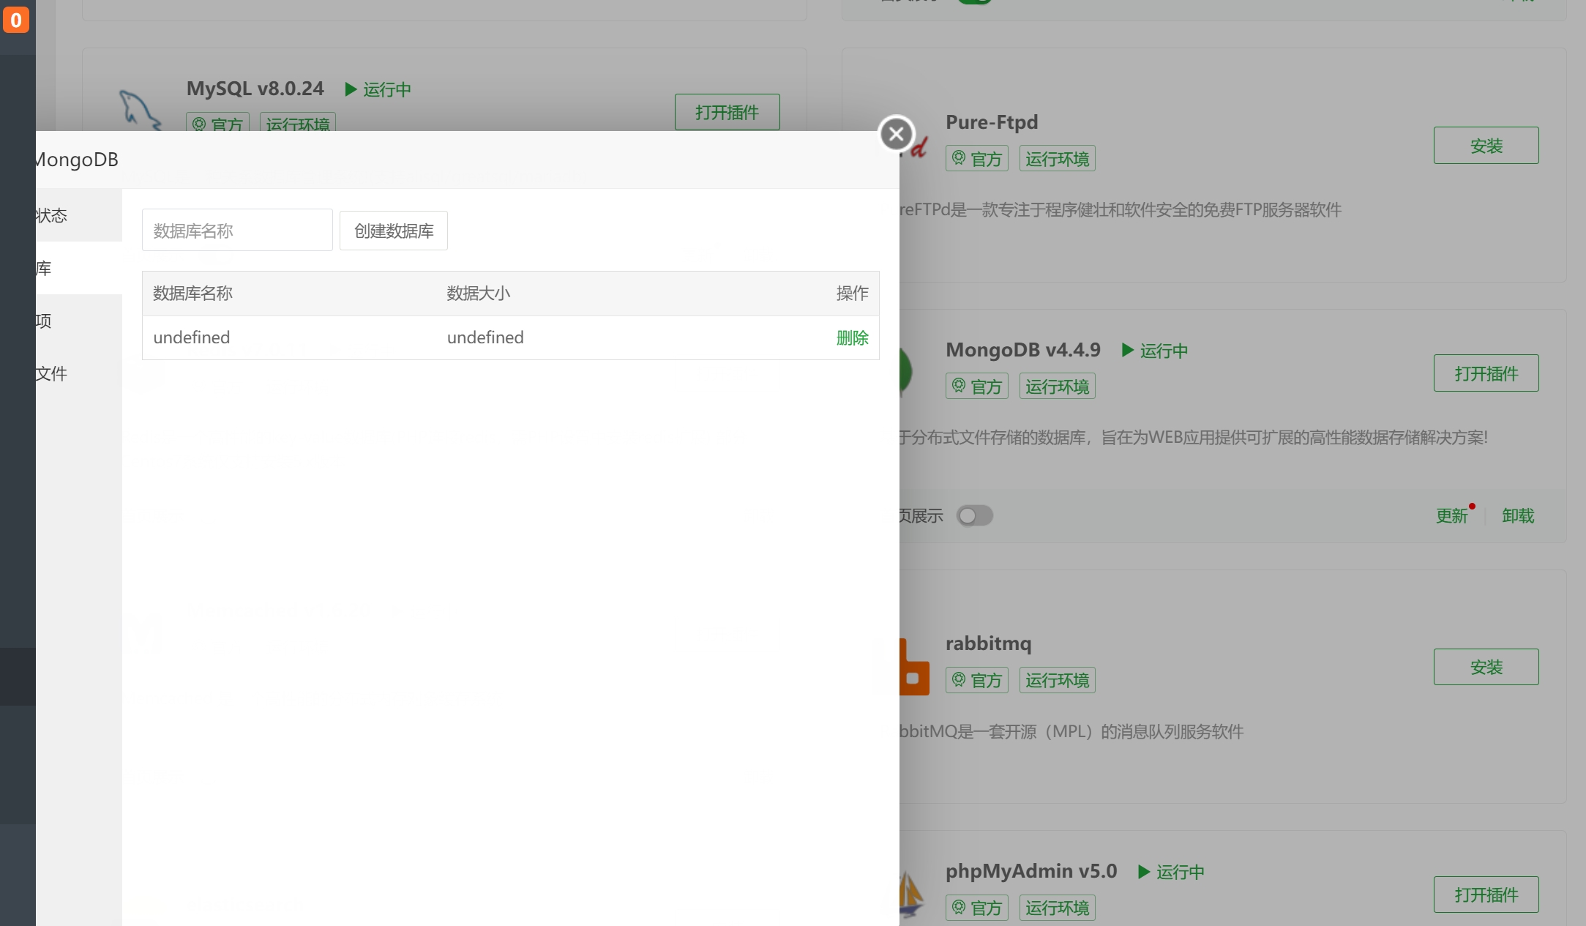Click the MySQL dolphin logo icon
Screen dimensions: 1586x926
pyautogui.click(x=139, y=110)
